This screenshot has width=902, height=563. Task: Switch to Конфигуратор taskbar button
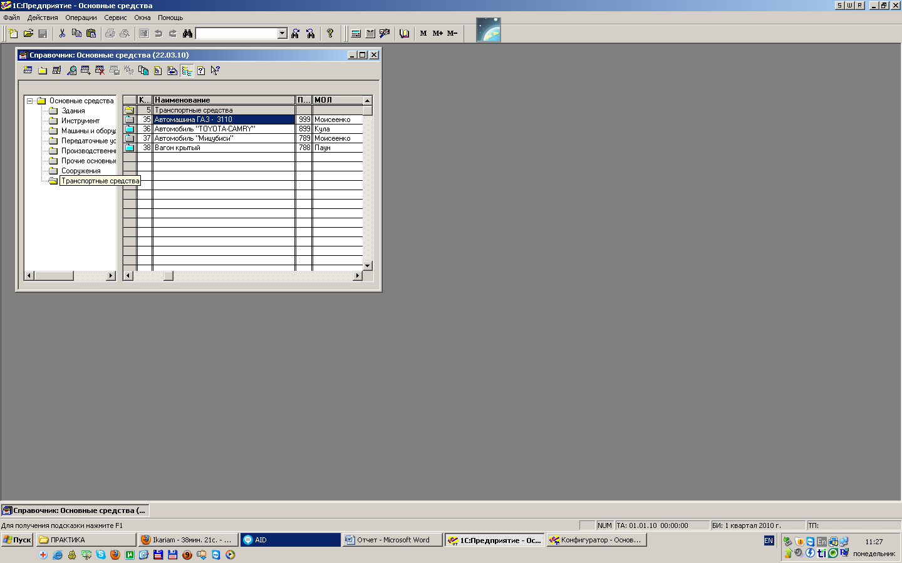pos(596,540)
